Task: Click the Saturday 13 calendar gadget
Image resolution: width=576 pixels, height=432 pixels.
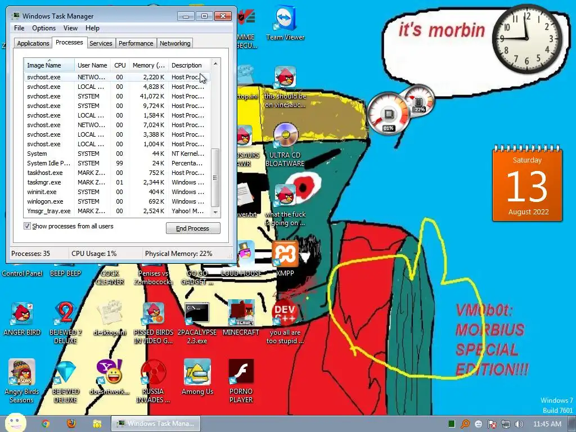Action: [x=527, y=184]
